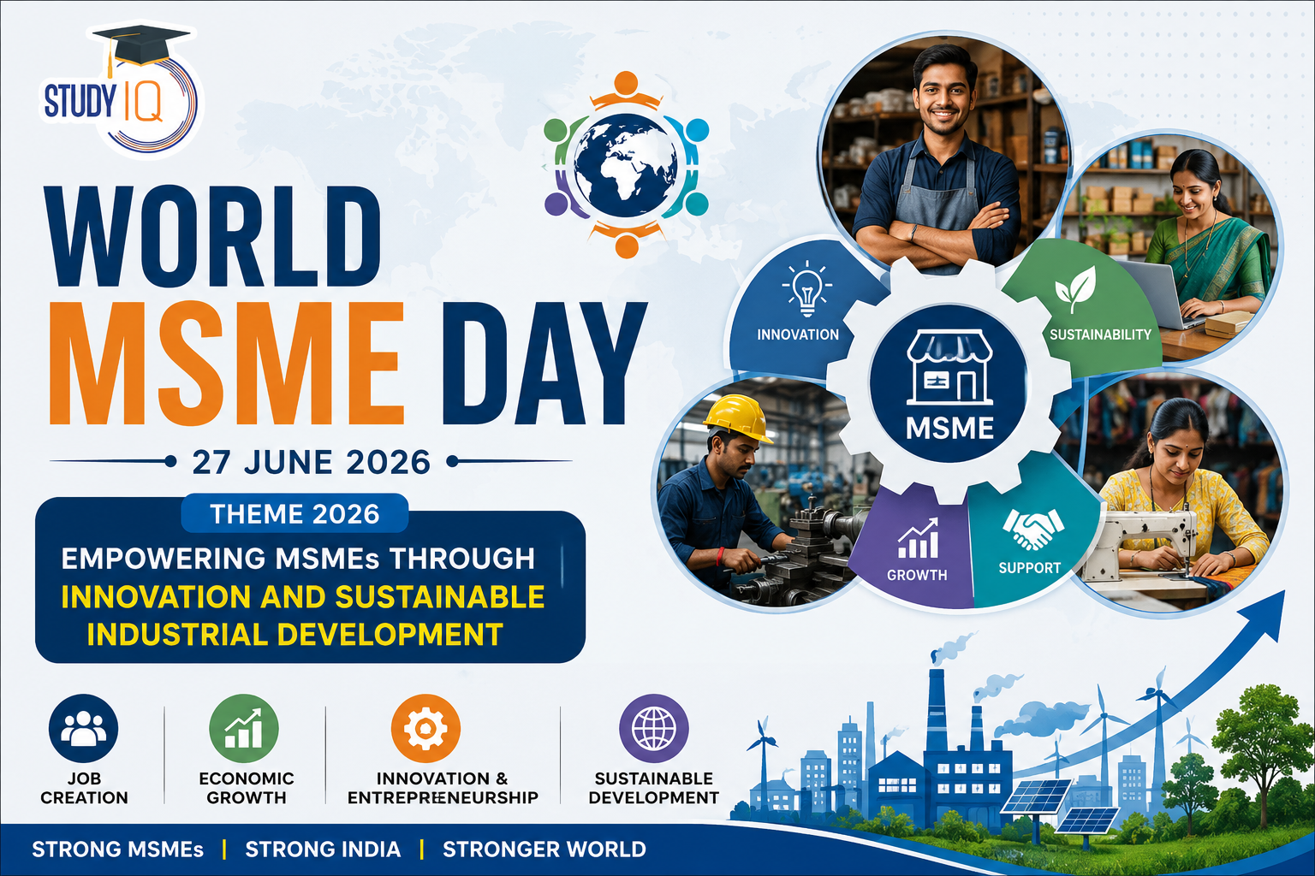Select the Growth bar chart icon
The height and width of the screenshot is (876, 1315).
(x=918, y=539)
